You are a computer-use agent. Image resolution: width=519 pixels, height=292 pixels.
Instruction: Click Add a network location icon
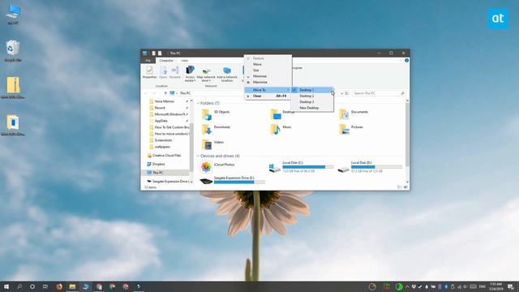227,74
